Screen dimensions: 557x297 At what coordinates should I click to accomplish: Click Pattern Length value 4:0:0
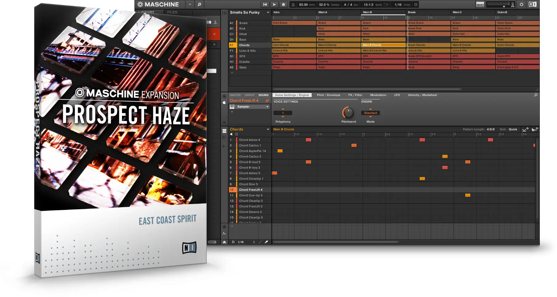[x=491, y=130]
